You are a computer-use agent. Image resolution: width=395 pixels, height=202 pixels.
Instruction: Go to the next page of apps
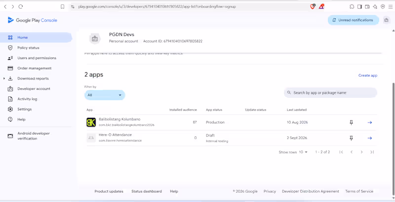[x=361, y=152]
